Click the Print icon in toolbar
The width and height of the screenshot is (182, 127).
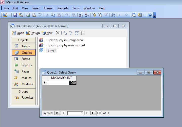pyautogui.click(x=28, y=15)
